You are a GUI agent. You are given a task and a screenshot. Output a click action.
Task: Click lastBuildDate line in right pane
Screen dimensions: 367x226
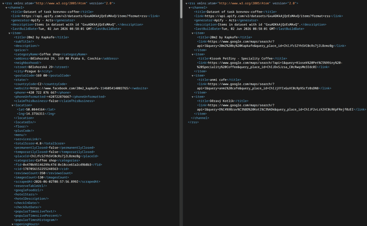pyautogui.click(x=249, y=29)
